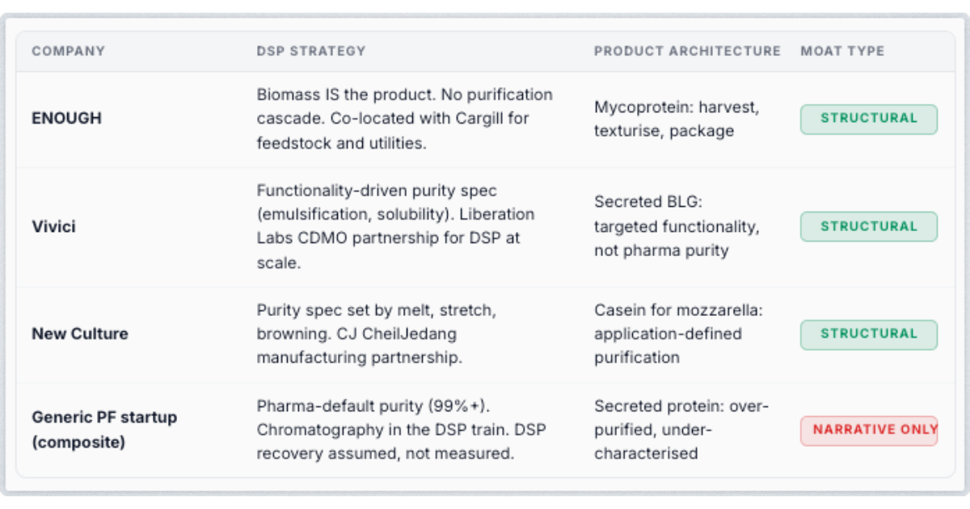
Task: Click the STRUCTURAL badge in Vivici row
Action: 869,226
